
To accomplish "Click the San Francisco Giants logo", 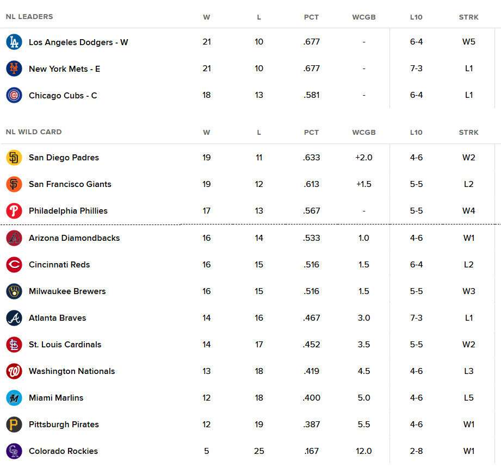I will pos(14,184).
